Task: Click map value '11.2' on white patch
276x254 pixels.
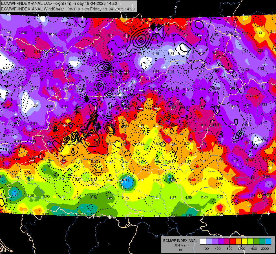Action: [185, 53]
